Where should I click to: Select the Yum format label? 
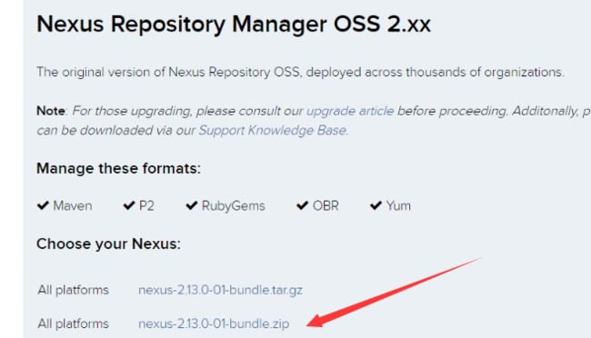coord(398,205)
